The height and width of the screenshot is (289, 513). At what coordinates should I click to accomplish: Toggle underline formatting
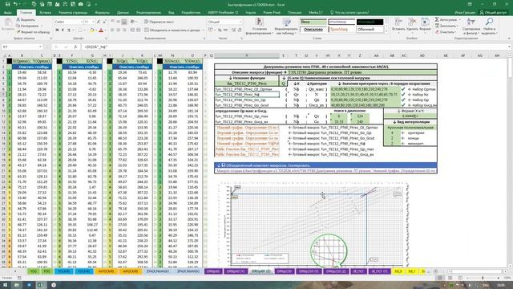click(x=69, y=30)
